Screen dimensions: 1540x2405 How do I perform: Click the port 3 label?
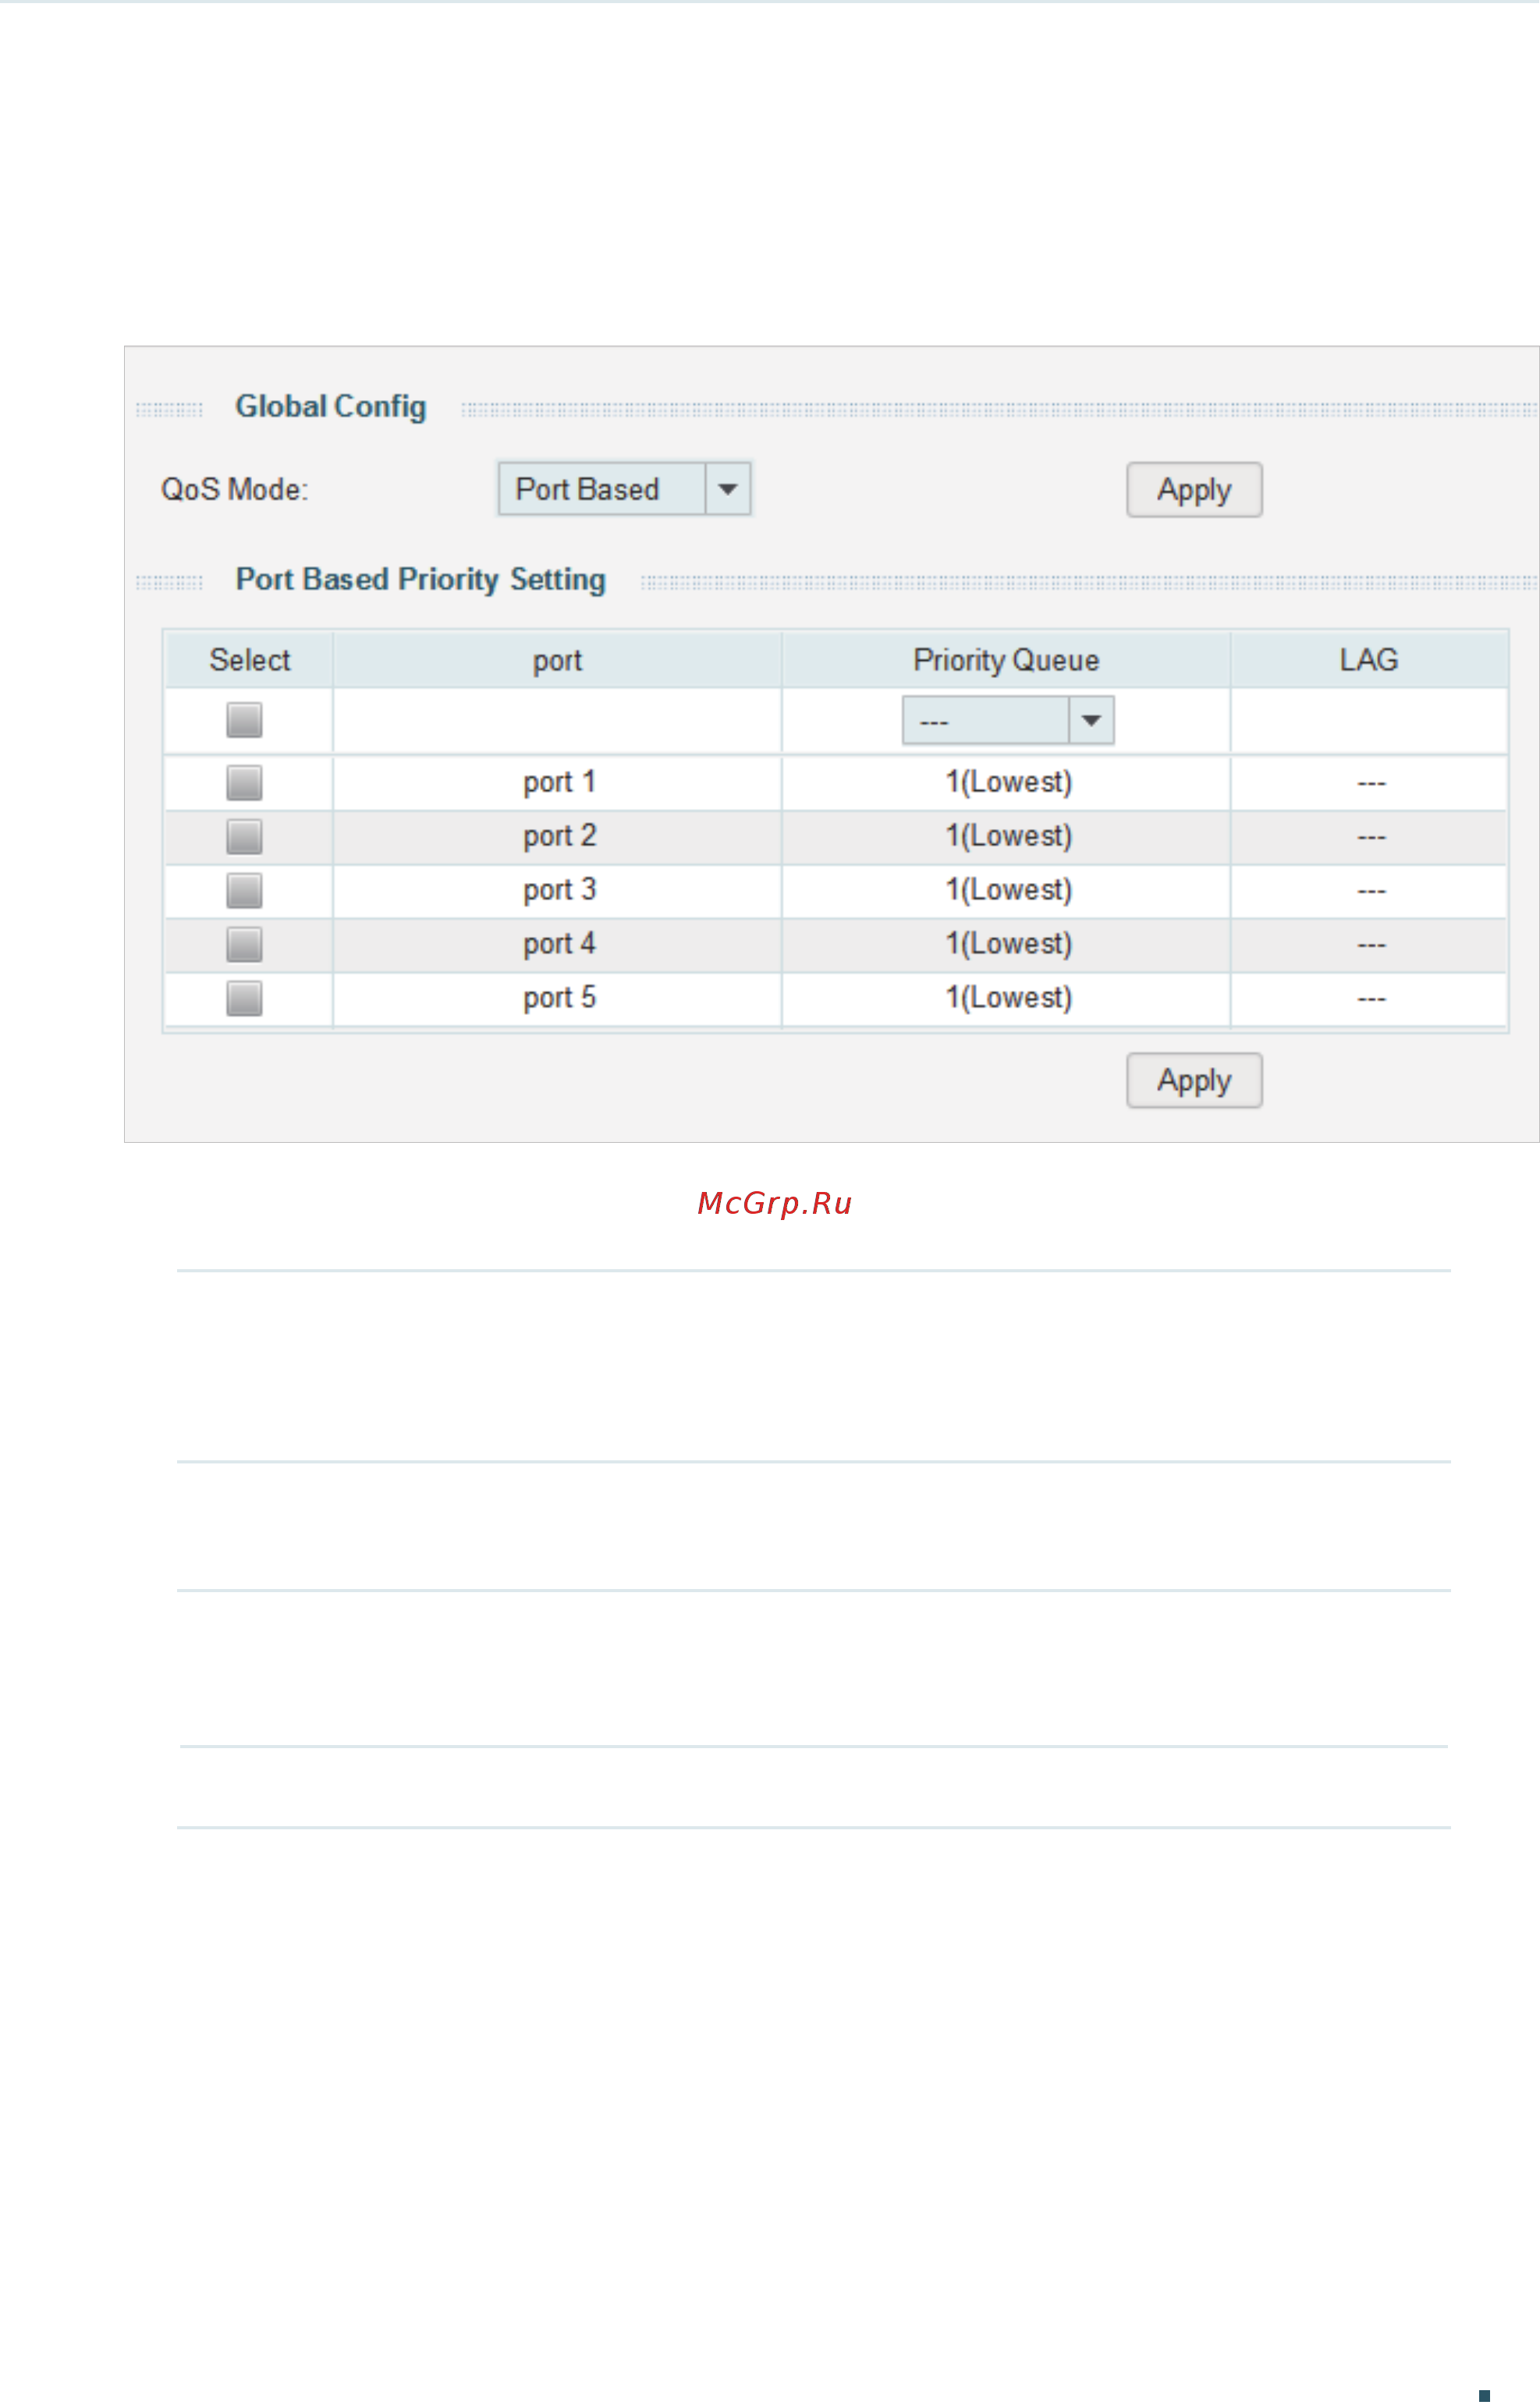pos(559,890)
